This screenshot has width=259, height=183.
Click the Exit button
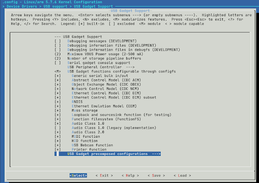coord(104,175)
